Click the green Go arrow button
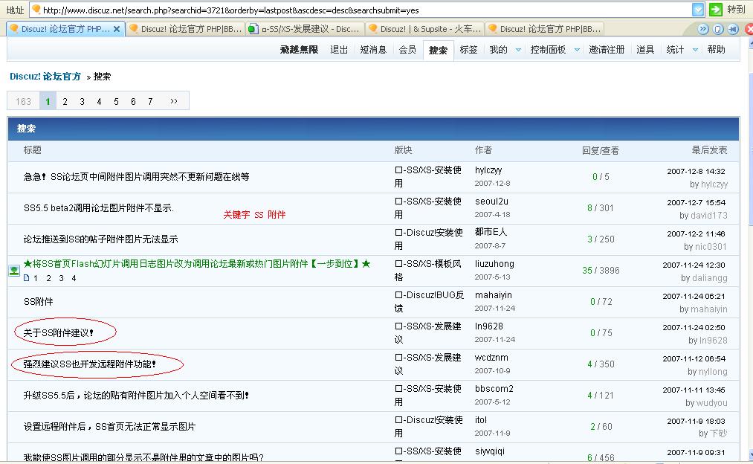Screen dimensions: 753x464 click(x=716, y=10)
